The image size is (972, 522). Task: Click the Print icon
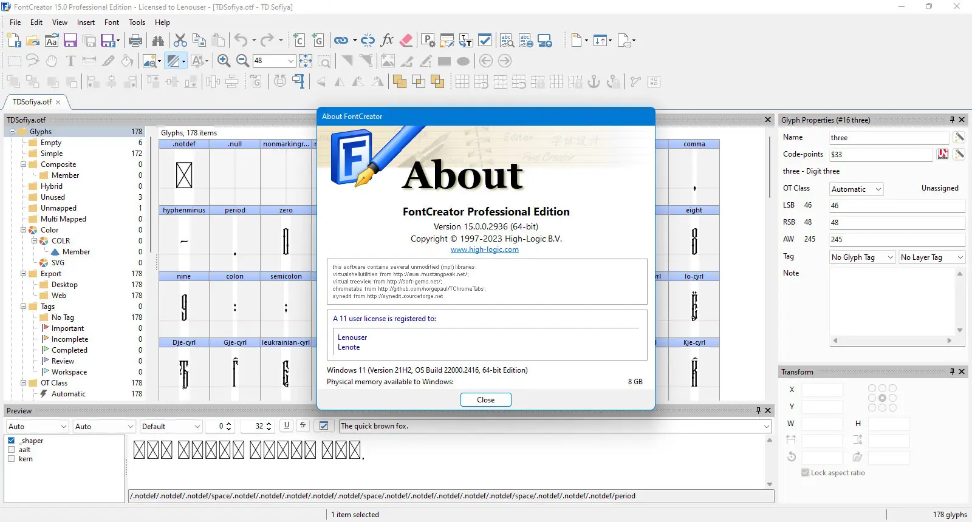(135, 41)
